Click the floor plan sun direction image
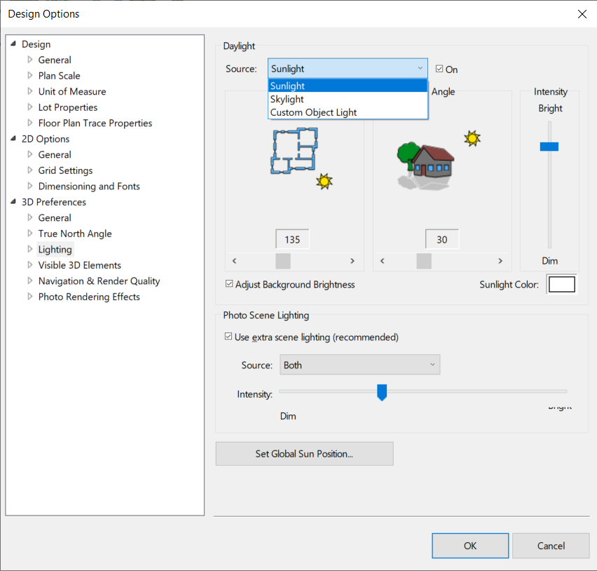 click(301, 159)
